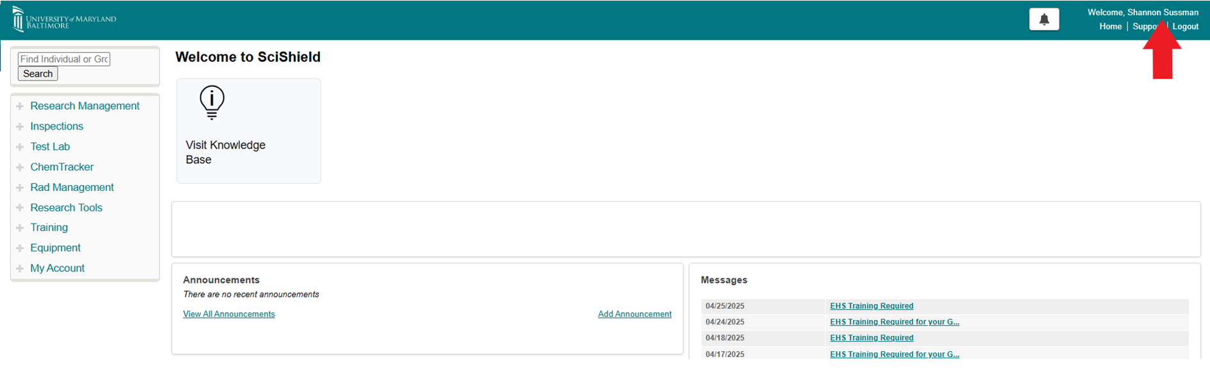Open the Test Lab menu item
This screenshot has width=1210, height=371.
[x=50, y=147]
